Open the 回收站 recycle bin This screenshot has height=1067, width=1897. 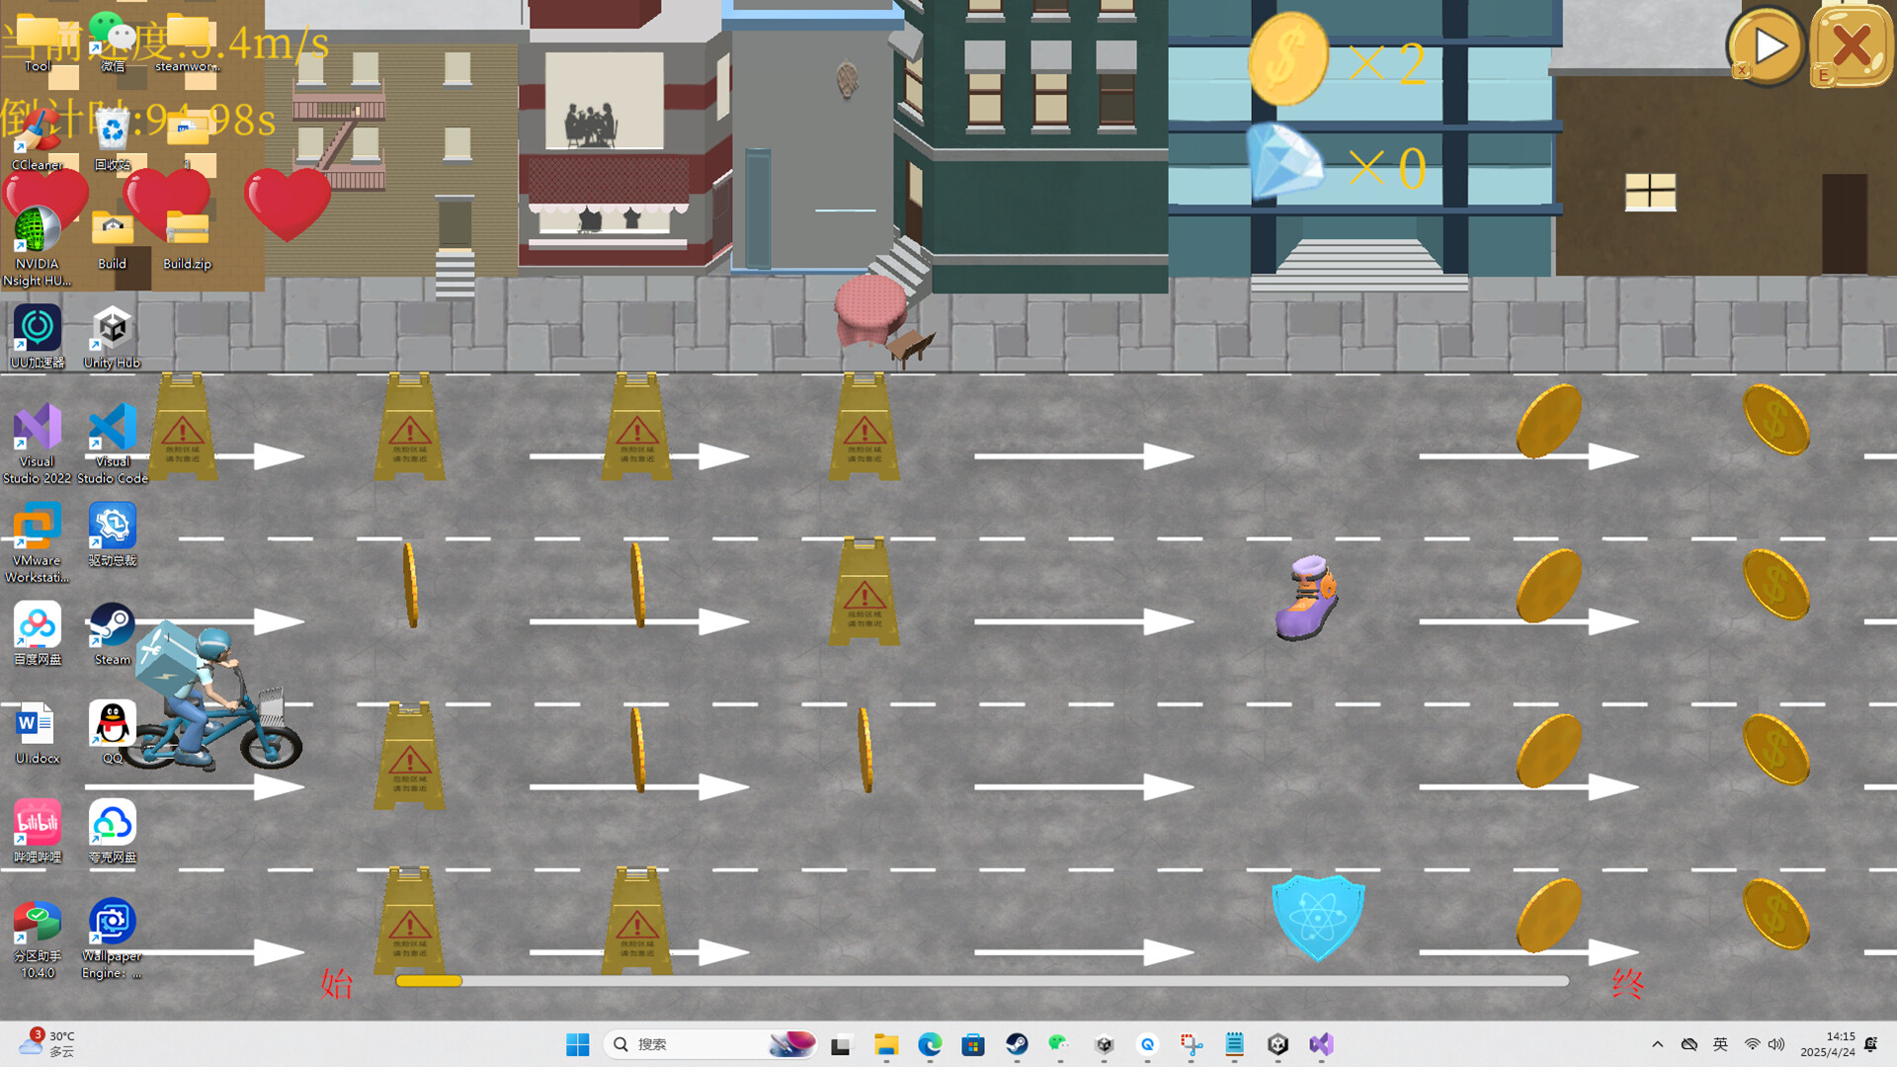111,128
